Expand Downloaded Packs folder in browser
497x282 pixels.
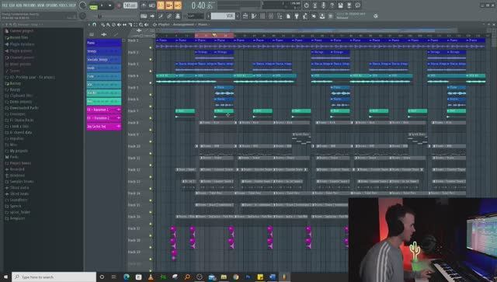[x=24, y=108]
